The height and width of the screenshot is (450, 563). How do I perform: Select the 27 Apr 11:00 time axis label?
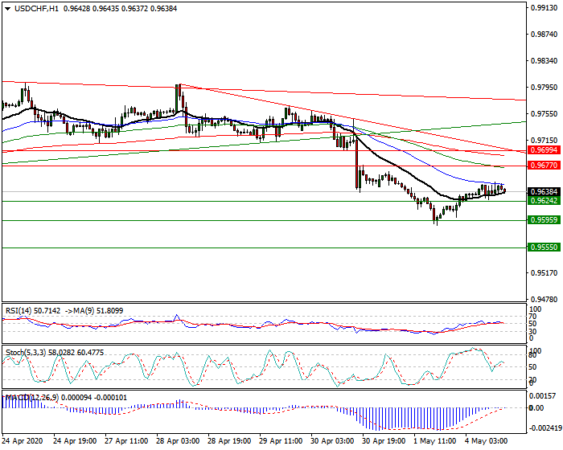(126, 440)
